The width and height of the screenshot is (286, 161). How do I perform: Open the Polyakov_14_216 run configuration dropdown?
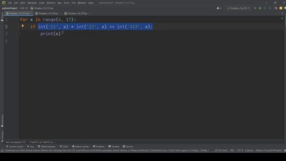point(238,8)
